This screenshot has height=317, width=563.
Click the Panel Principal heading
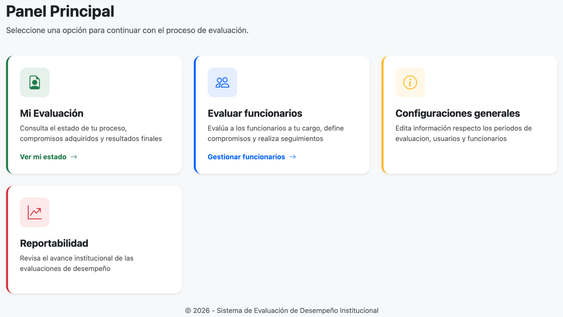pyautogui.click(x=60, y=11)
